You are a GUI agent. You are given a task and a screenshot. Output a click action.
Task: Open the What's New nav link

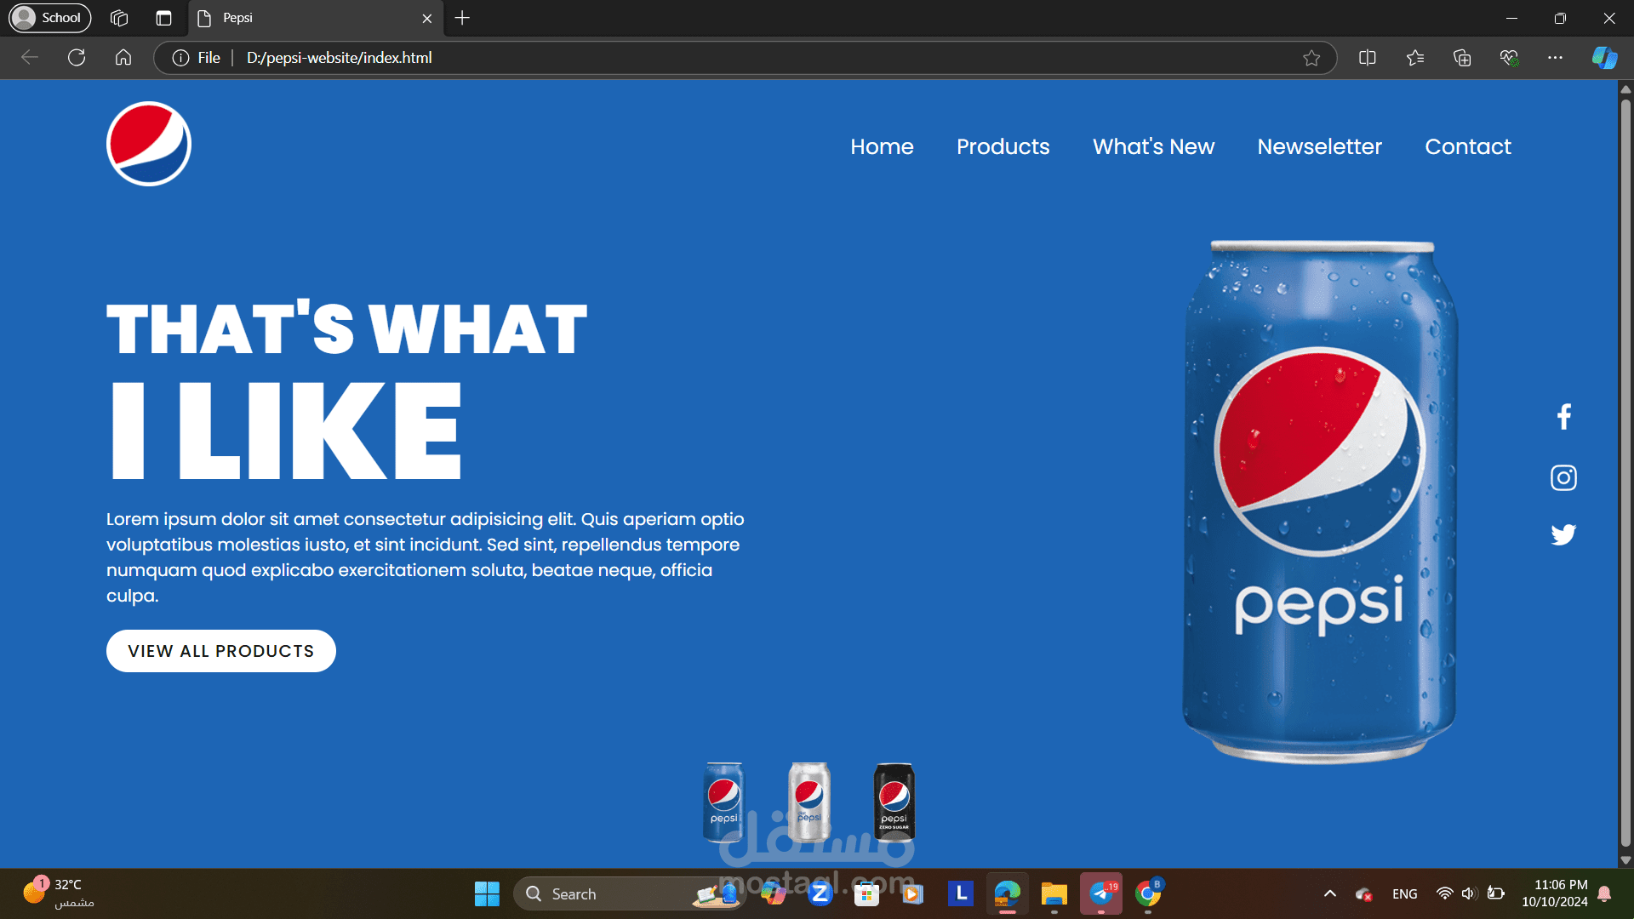[1153, 146]
